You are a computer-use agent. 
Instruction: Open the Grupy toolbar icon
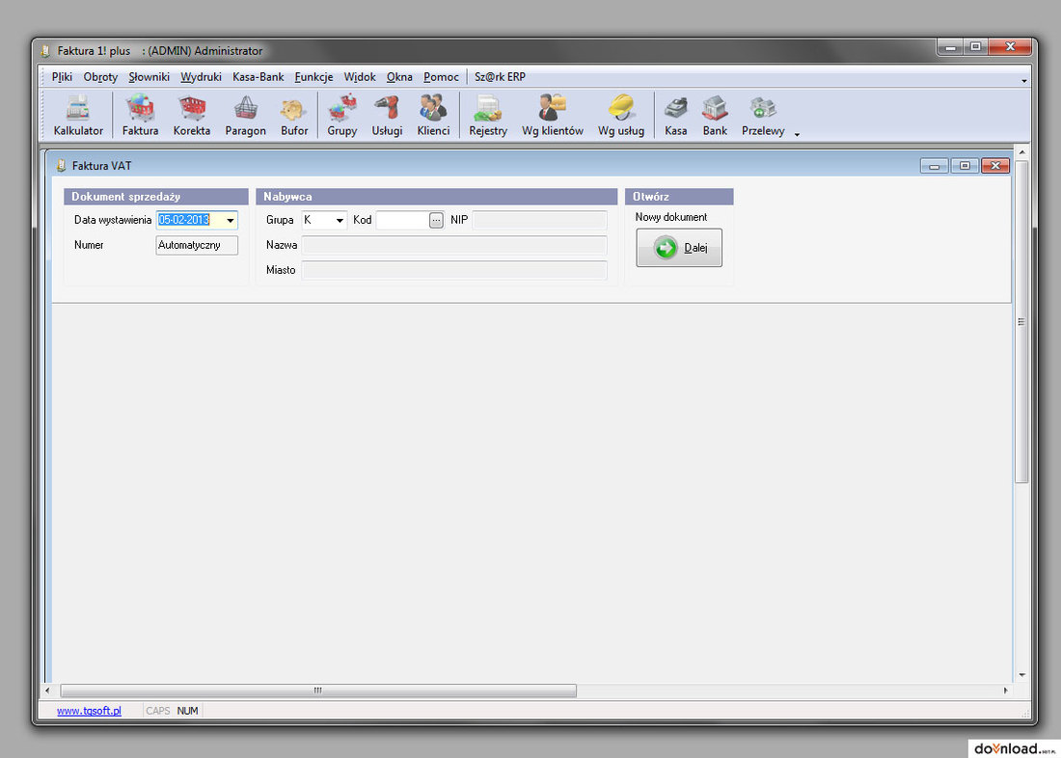(341, 116)
